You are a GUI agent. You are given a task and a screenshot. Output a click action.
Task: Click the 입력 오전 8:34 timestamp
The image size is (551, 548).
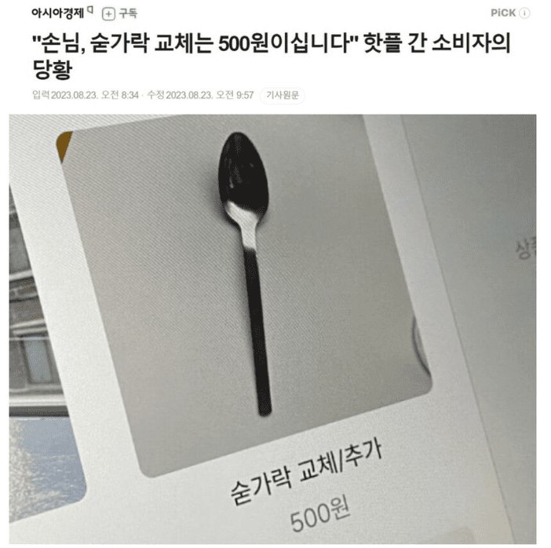coord(86,95)
